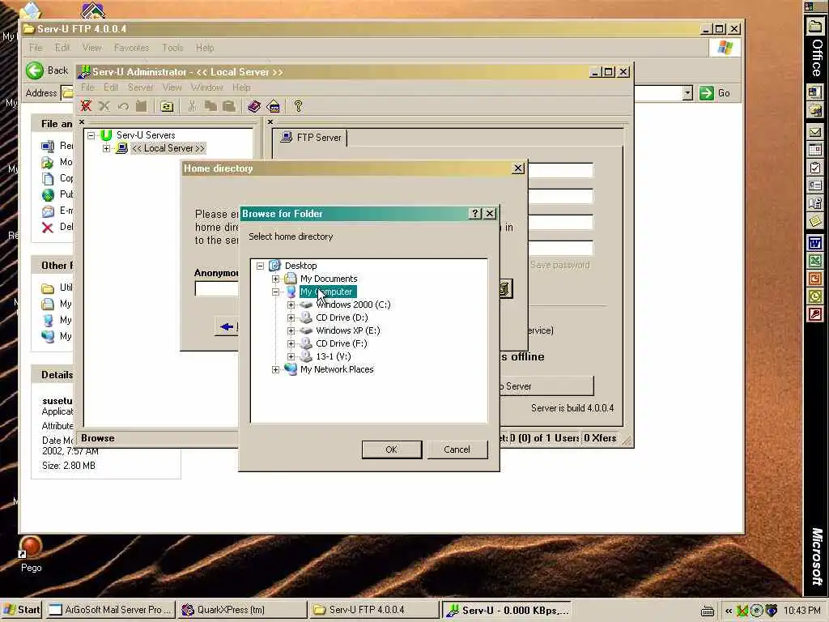Expand the Windows XP (E:) drive
The width and height of the screenshot is (829, 622).
pos(291,330)
